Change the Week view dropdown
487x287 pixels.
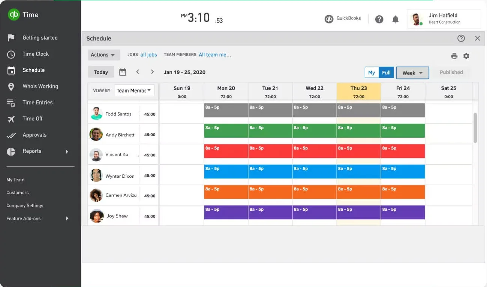point(412,72)
